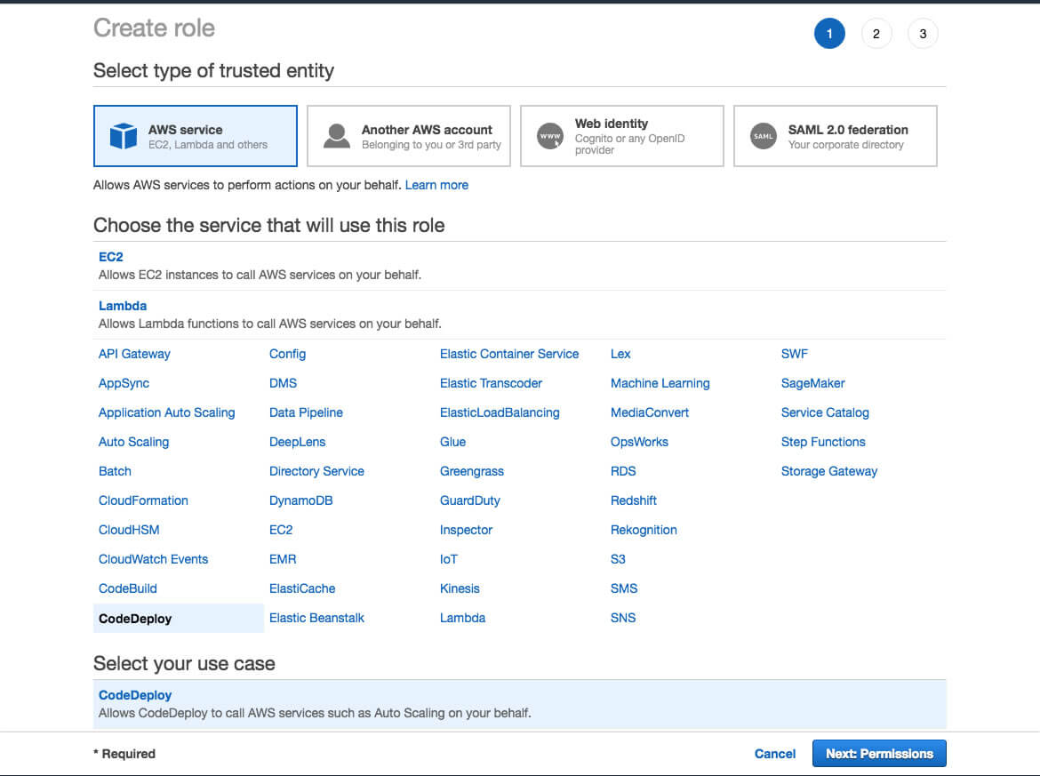Click the SAML 2.0 federation icon

764,136
